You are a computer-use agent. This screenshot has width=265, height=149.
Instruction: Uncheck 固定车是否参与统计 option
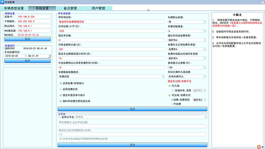(x=60, y=95)
